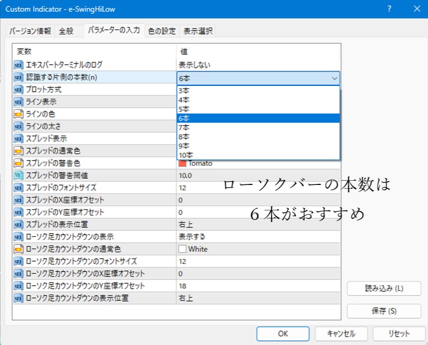428x345 pixels.
Task: Click integer icon beside ローソク足カウントダウンのフォントサイズ
Action: 18,261
